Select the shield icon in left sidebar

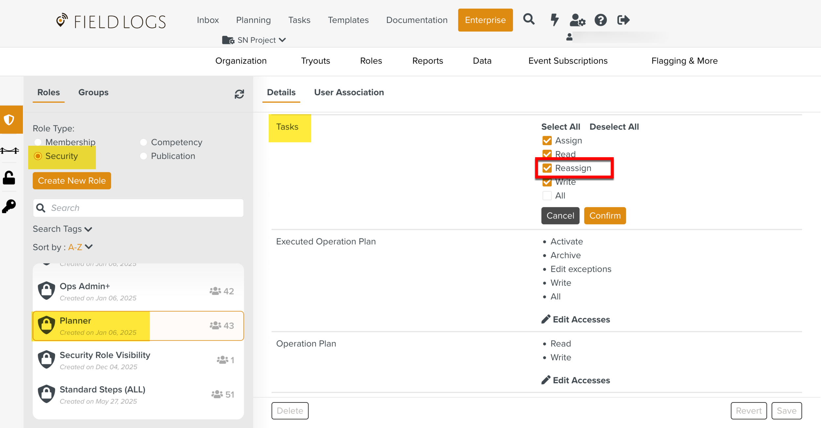(x=10, y=119)
